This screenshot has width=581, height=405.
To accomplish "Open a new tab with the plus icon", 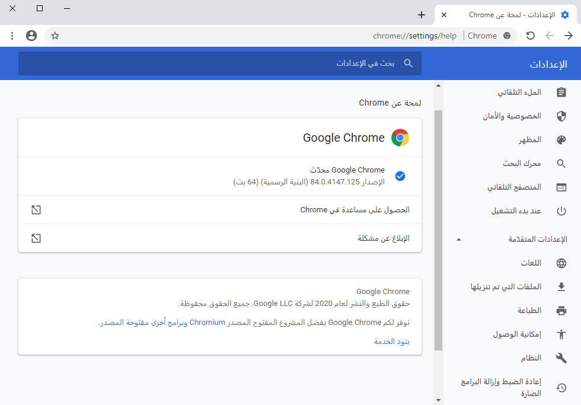I will 422,15.
